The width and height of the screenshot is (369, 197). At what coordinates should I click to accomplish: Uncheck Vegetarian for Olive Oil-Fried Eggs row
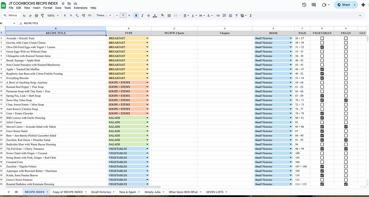click(322, 47)
